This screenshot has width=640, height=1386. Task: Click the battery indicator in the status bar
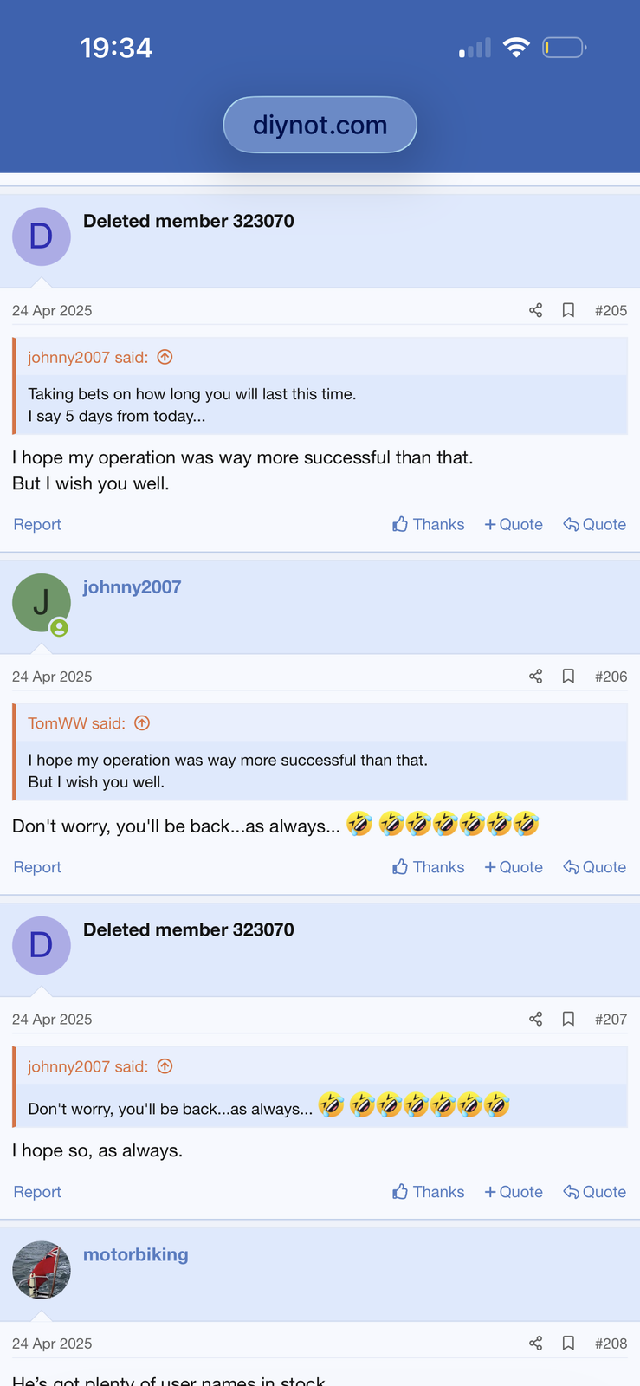563,48
